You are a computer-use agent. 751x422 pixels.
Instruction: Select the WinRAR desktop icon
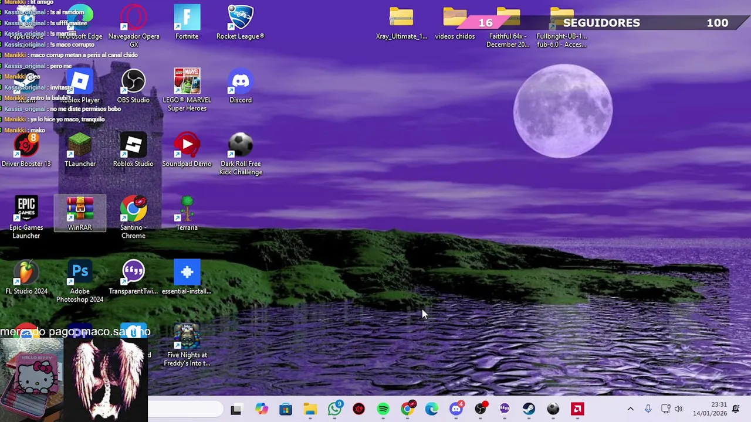[x=80, y=214]
